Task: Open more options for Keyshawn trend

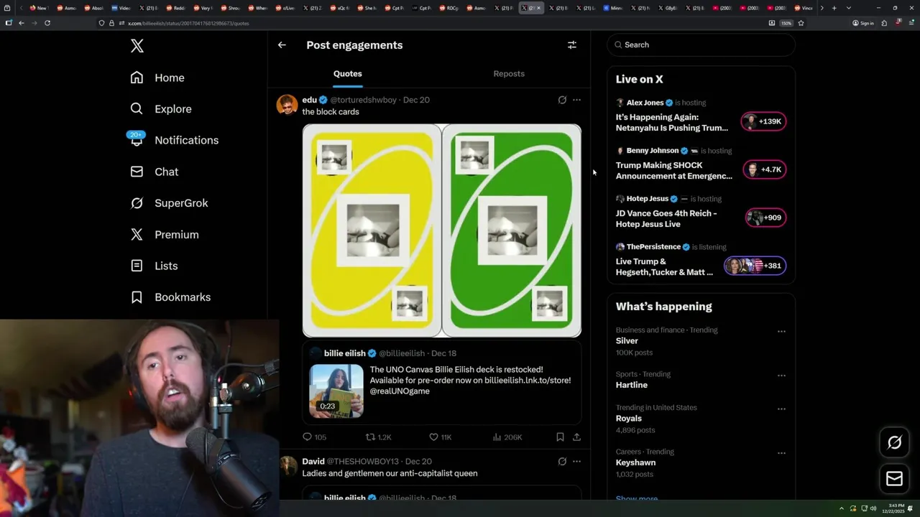Action: click(x=781, y=453)
